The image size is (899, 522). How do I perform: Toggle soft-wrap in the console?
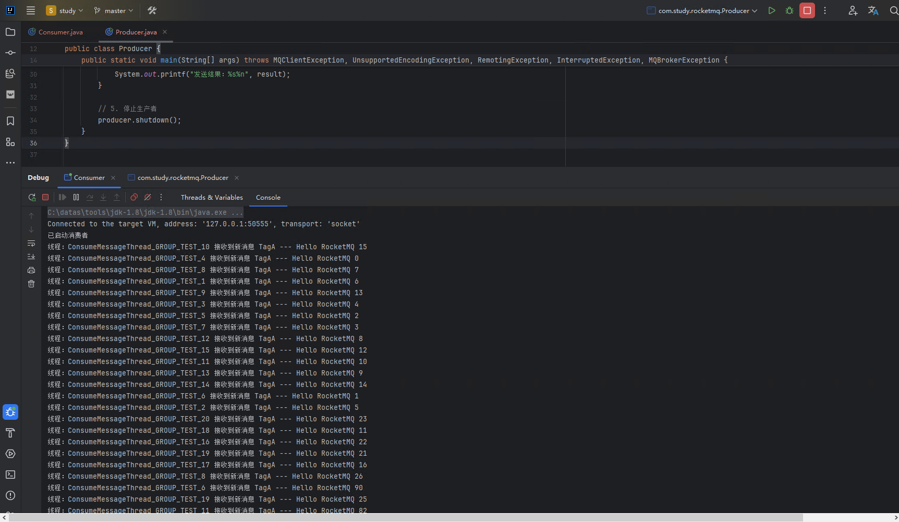(31, 243)
